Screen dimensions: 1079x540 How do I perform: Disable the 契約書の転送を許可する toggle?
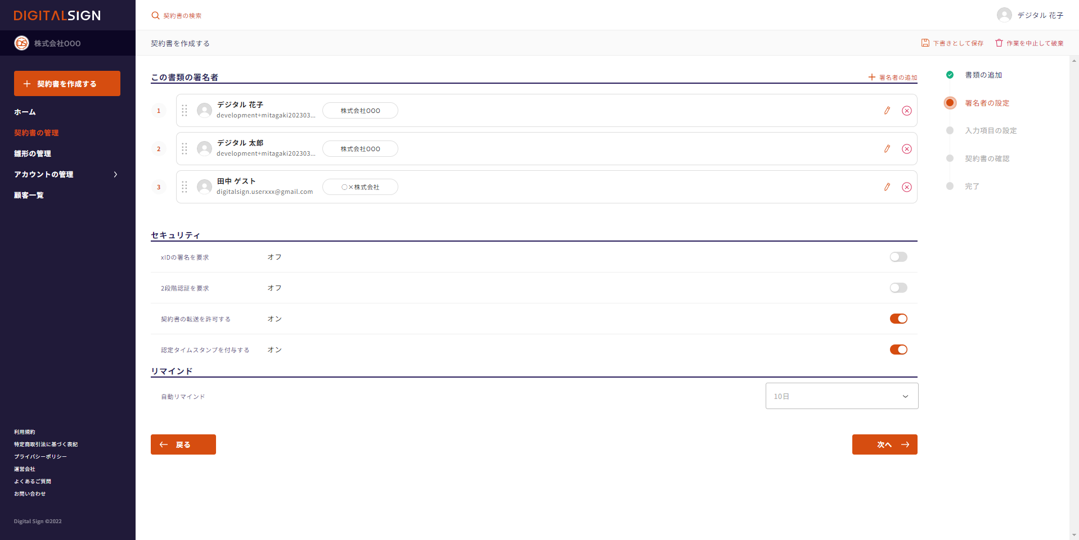[898, 319]
